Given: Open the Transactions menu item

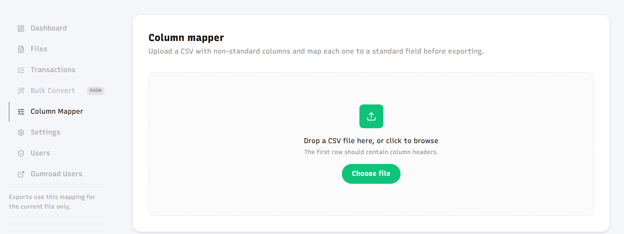Looking at the screenshot, I should [x=57, y=70].
